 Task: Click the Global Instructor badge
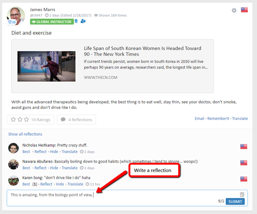click(x=52, y=22)
